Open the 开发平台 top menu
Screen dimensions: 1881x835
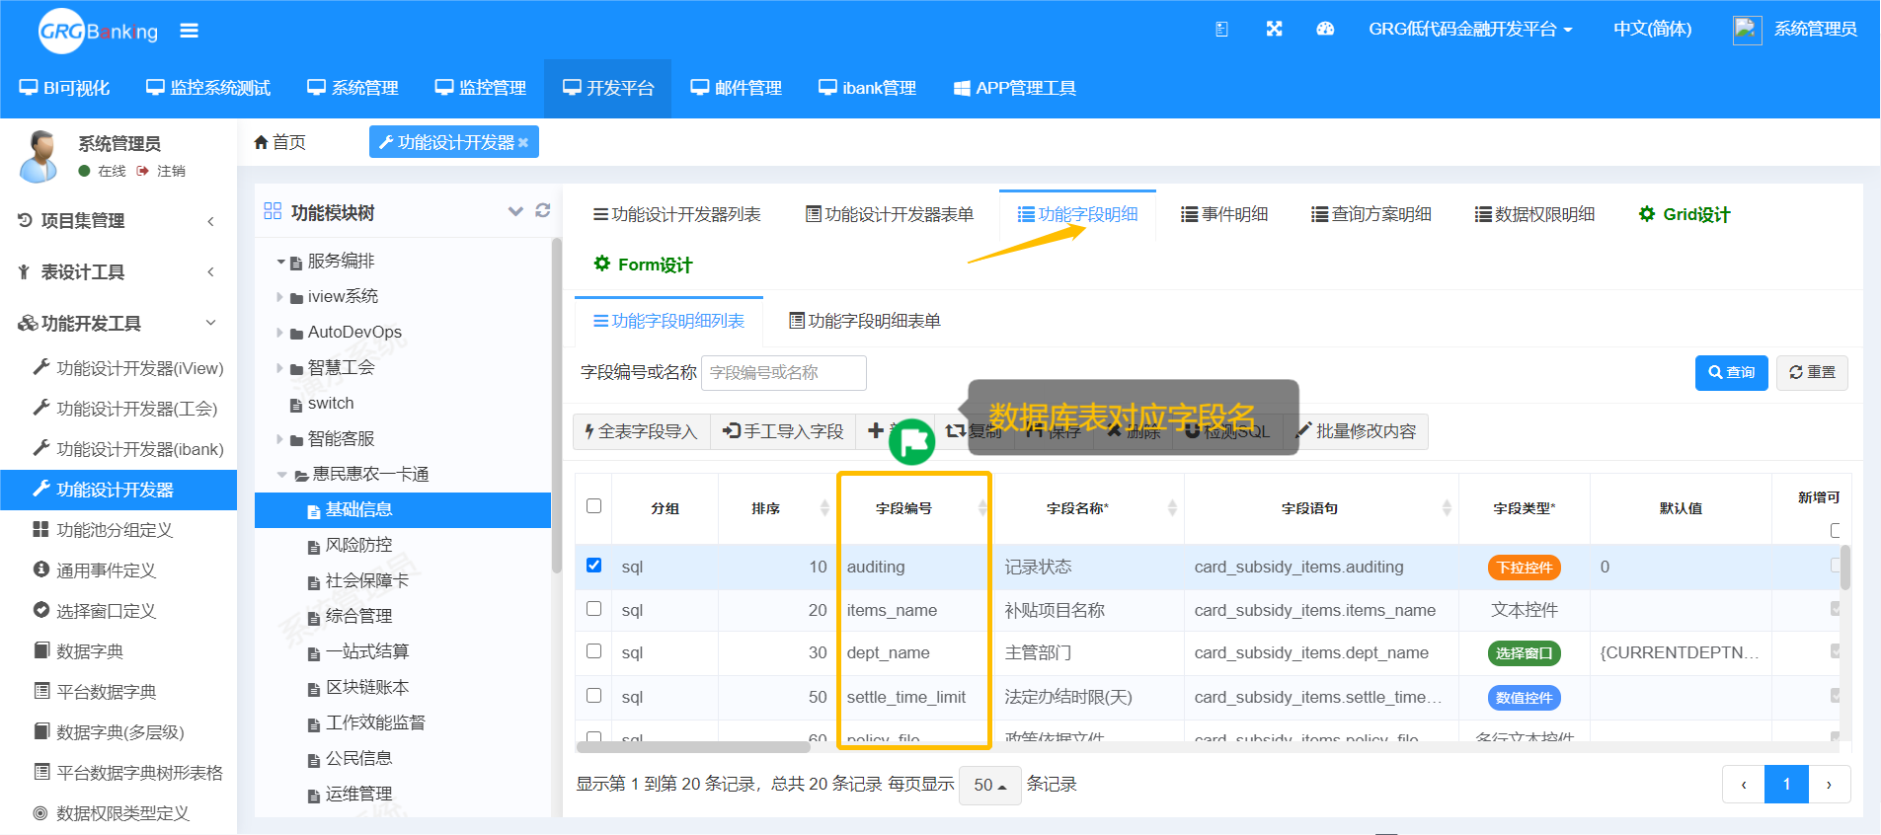tap(608, 89)
